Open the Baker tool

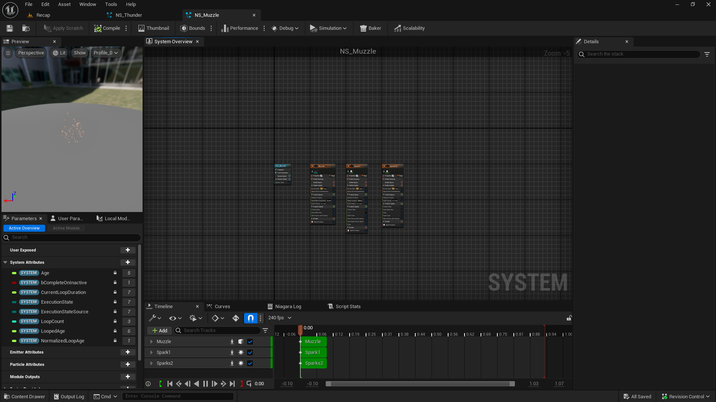pos(370,28)
